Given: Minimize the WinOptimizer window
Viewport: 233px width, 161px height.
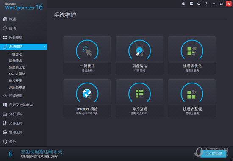Looking at the screenshot, I should (x=214, y=4).
